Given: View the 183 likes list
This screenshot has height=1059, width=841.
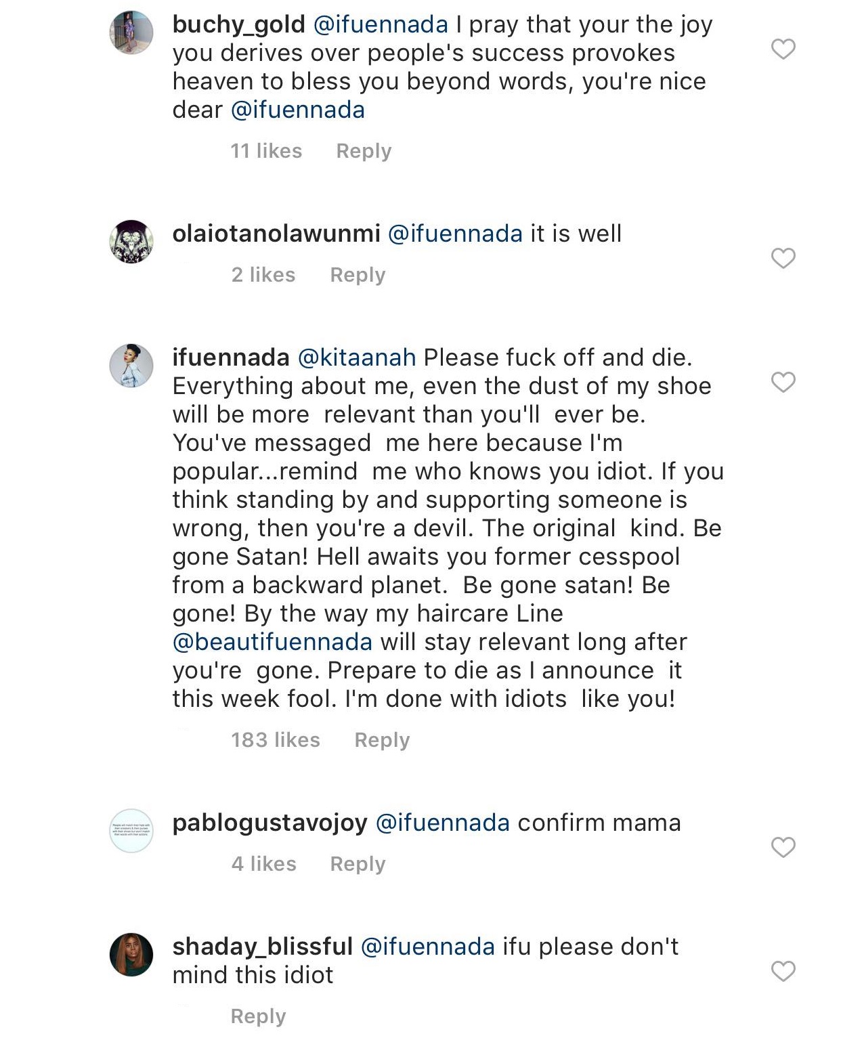Looking at the screenshot, I should tap(275, 740).
